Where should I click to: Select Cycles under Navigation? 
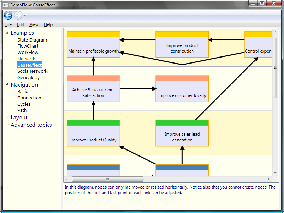tap(24, 104)
